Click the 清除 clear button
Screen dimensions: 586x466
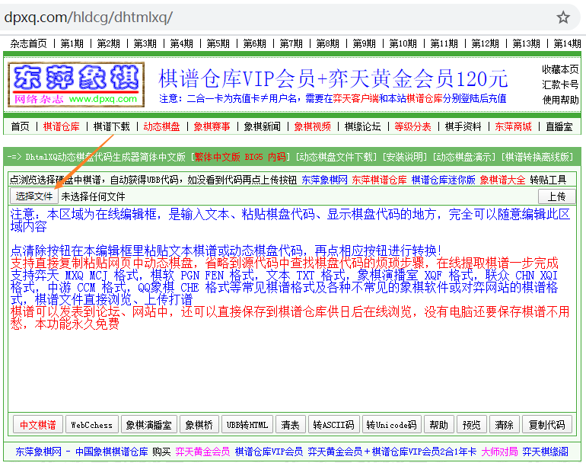click(504, 425)
